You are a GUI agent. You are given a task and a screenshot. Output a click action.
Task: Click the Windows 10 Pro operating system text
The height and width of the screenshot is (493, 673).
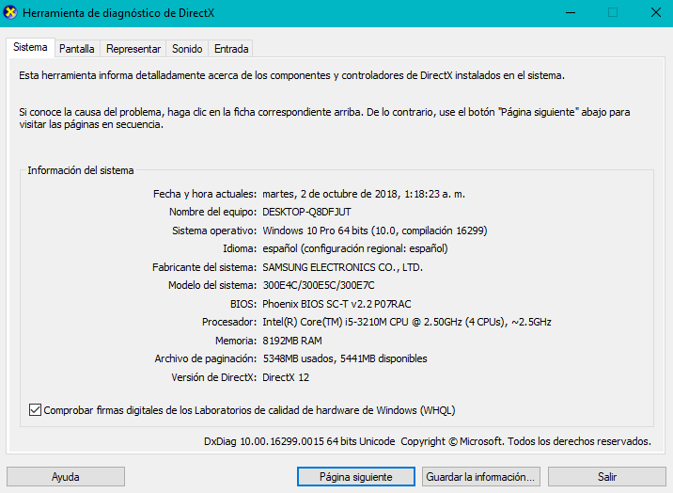374,231
